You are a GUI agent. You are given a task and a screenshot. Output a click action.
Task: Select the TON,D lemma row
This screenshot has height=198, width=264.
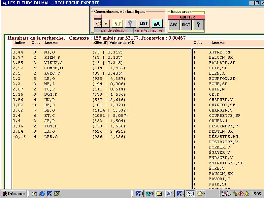pos(102,126)
